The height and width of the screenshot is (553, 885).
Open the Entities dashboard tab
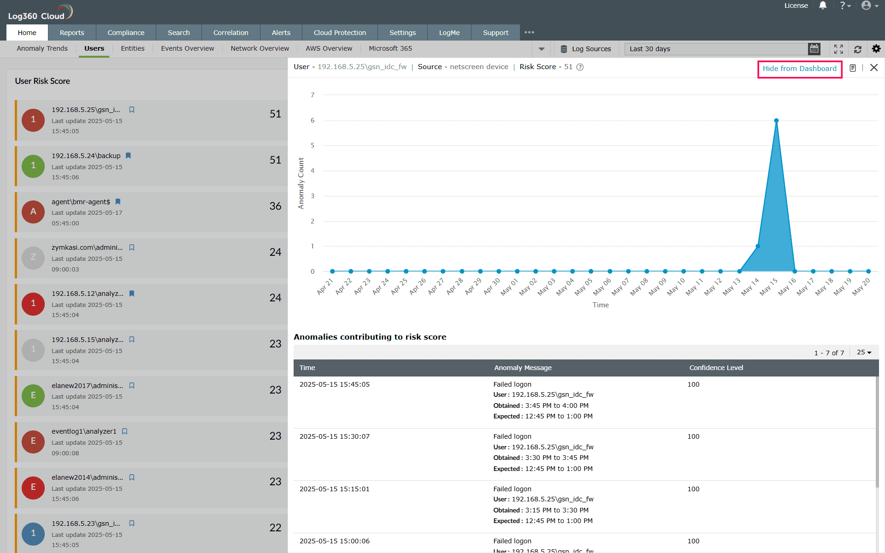[132, 48]
